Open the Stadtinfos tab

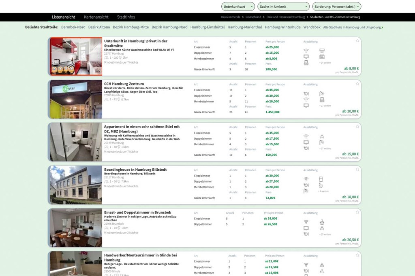tap(126, 17)
